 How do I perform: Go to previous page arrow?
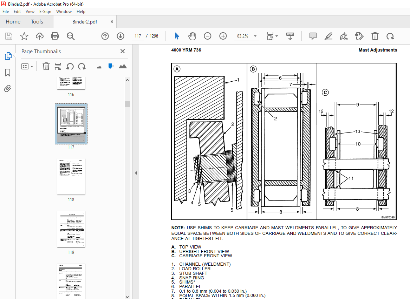tap(105, 36)
